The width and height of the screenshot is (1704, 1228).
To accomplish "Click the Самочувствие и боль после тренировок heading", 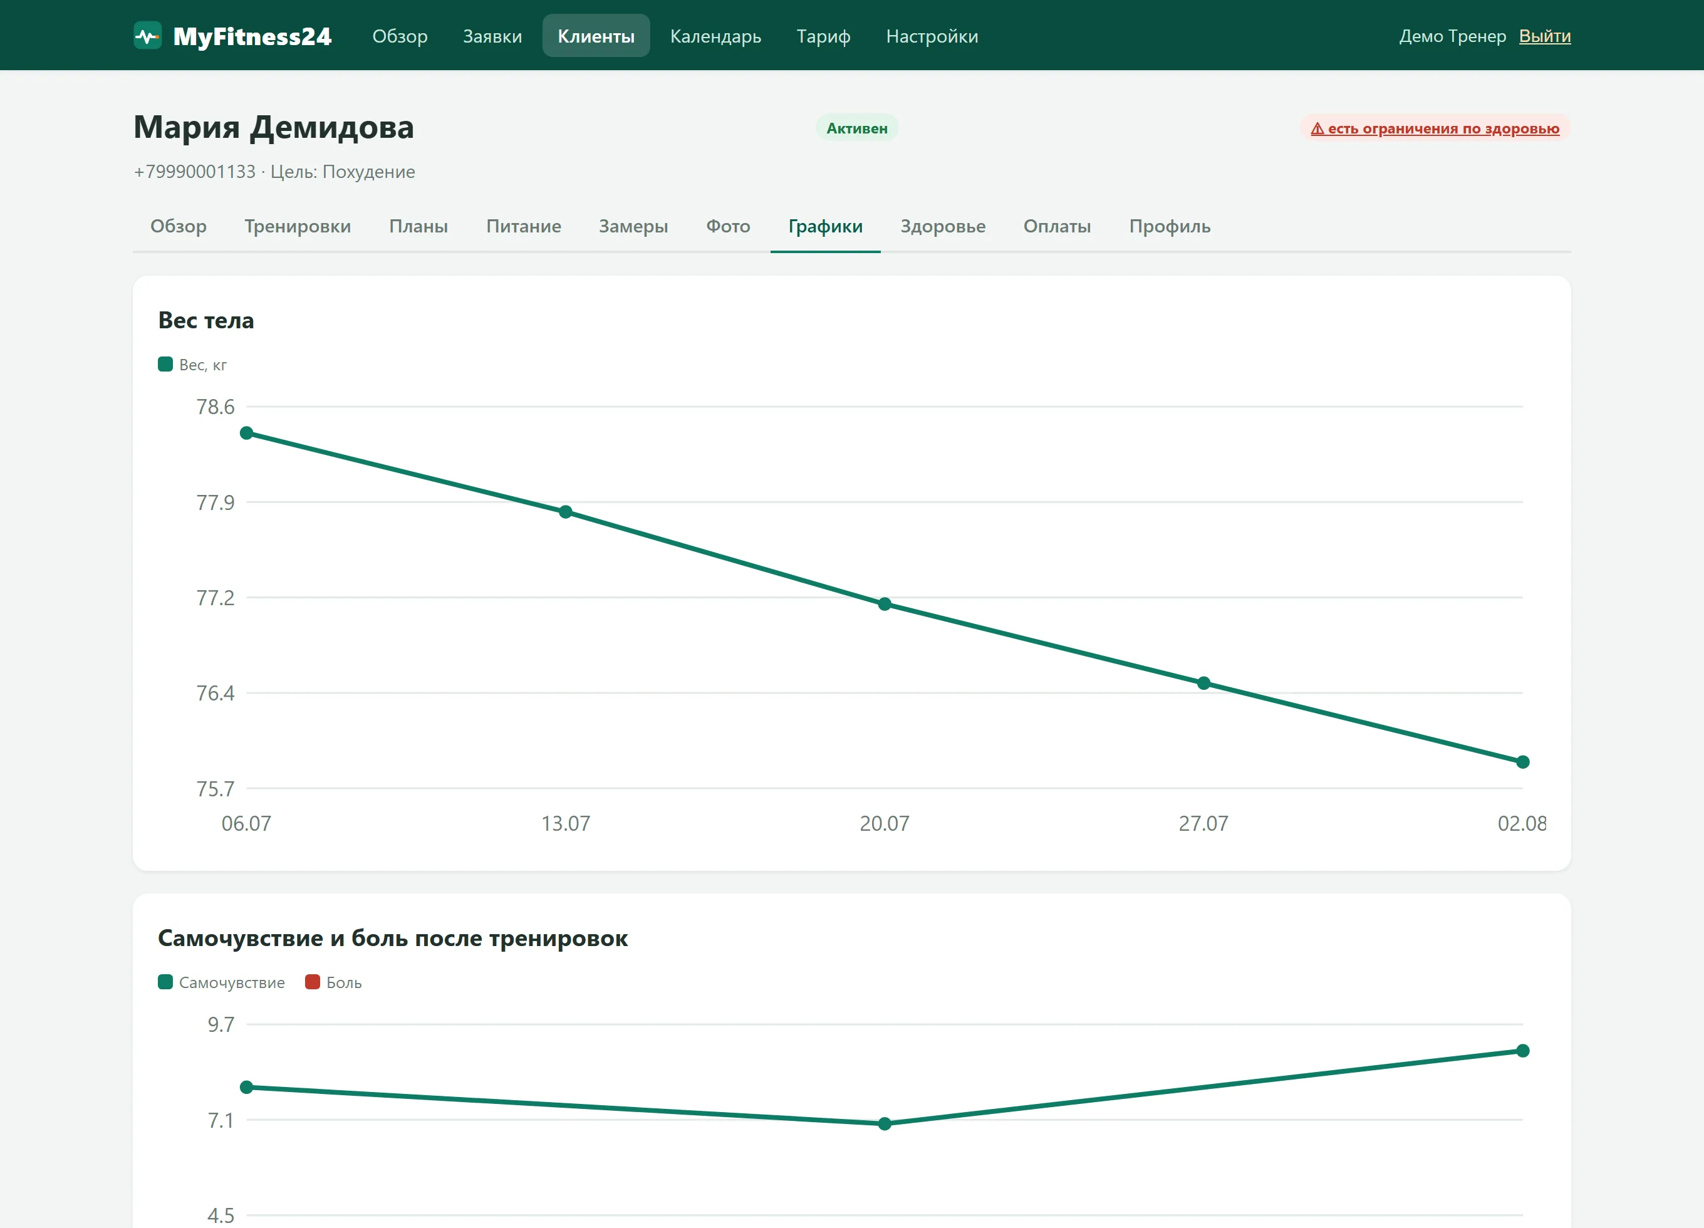I will (393, 938).
